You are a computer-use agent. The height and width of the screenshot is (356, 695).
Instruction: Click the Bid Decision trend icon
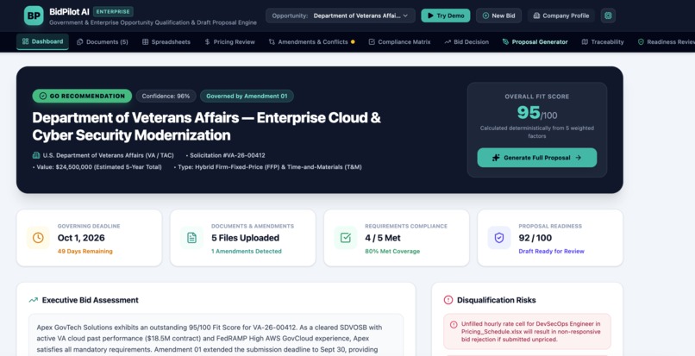click(x=448, y=41)
